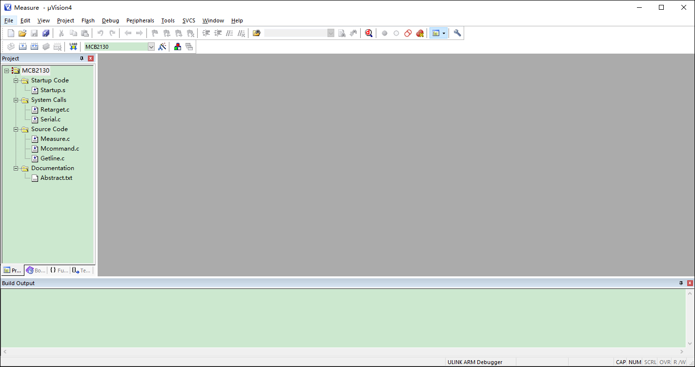
Task: Select Mcommand.c in the project tree
Action: (60, 149)
